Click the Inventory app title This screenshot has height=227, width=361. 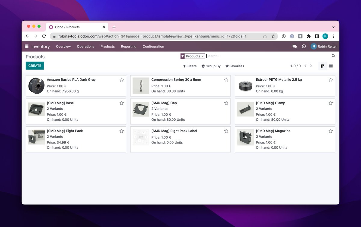click(41, 47)
